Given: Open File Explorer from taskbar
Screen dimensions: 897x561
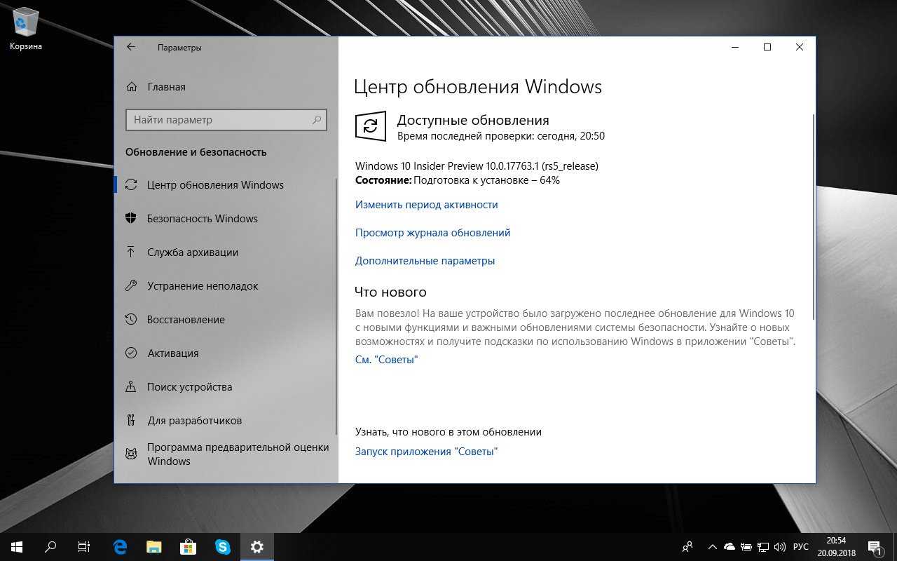Looking at the screenshot, I should pos(154,547).
